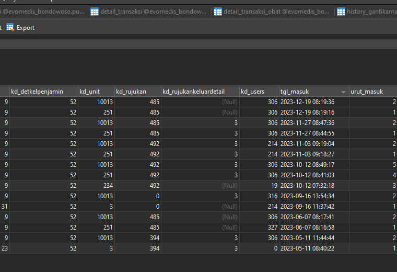Click the Export toolbar icon

pyautogui.click(x=10, y=27)
